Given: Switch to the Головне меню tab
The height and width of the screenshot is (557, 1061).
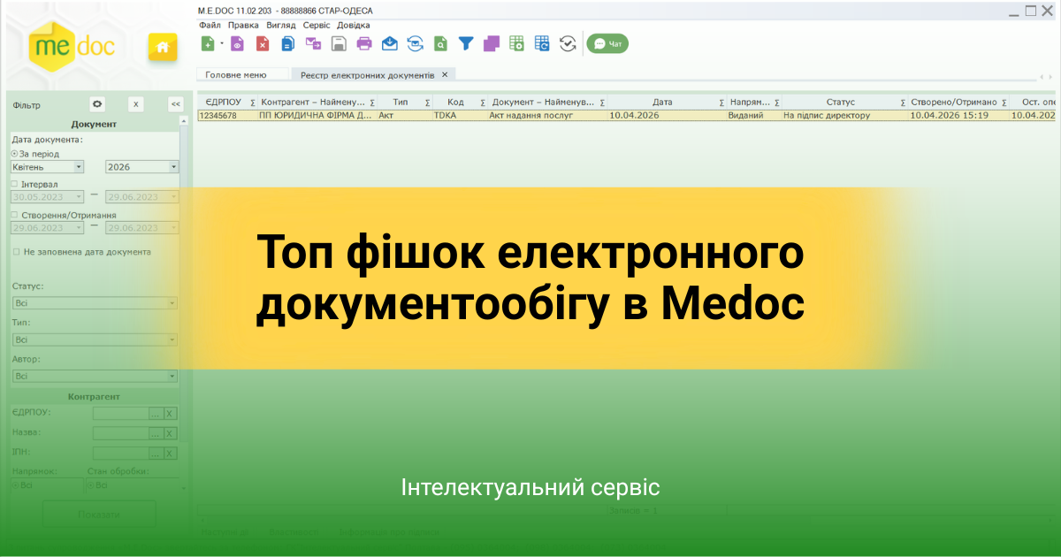Looking at the screenshot, I should pos(242,75).
